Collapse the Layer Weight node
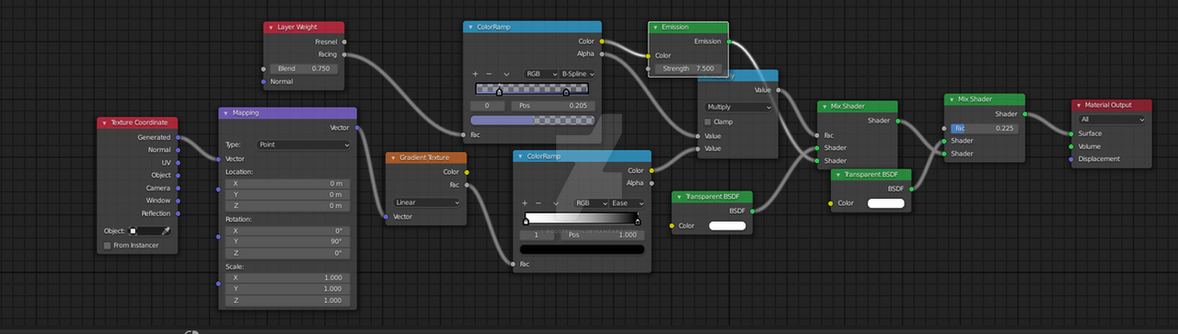The width and height of the screenshot is (1178, 334). [271, 29]
